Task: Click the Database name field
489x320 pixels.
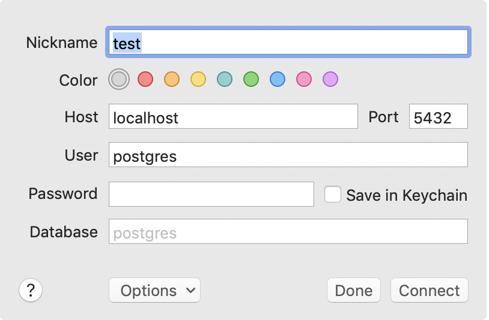Action: click(x=288, y=232)
